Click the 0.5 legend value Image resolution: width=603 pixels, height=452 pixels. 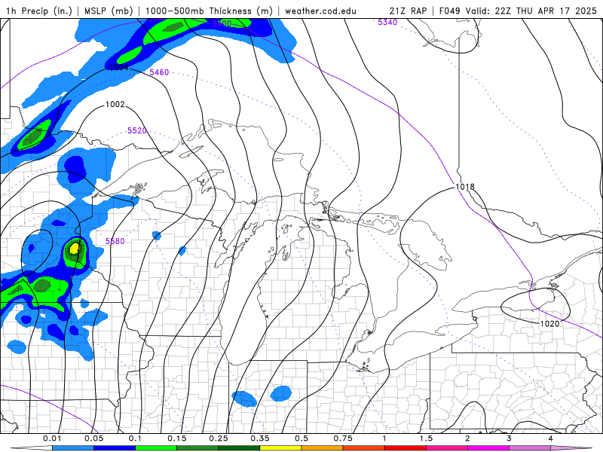coord(301,438)
